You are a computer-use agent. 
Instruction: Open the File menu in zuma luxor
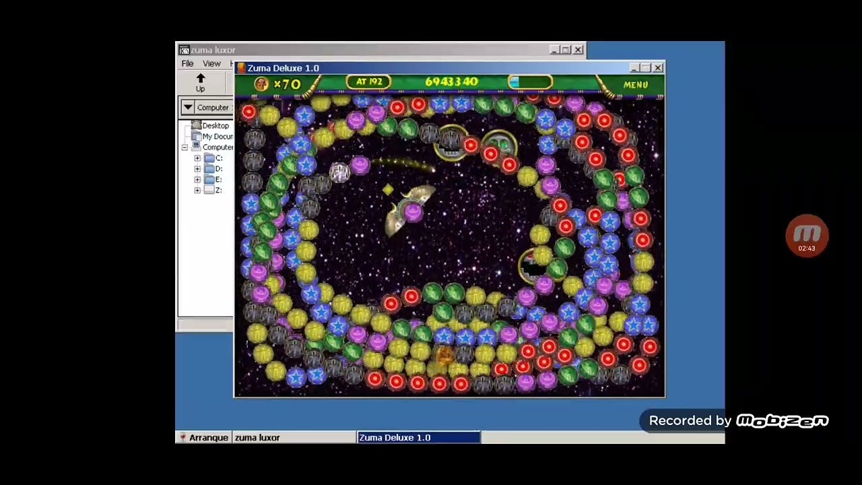coord(187,63)
